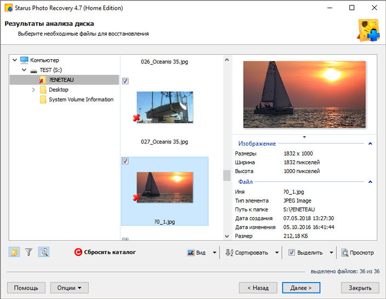The width and height of the screenshot is (386, 299).
Task: Click the Просмотр preview icon
Action: point(345,252)
